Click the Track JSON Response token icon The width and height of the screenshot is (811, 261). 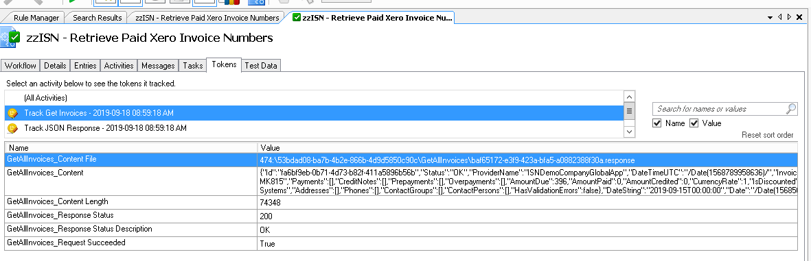tap(13, 128)
